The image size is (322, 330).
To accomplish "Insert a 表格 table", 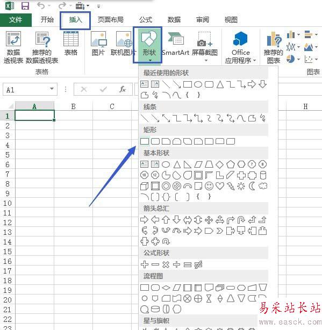I will (x=71, y=44).
